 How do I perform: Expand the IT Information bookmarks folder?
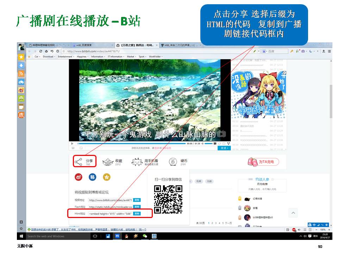click(x=116, y=56)
